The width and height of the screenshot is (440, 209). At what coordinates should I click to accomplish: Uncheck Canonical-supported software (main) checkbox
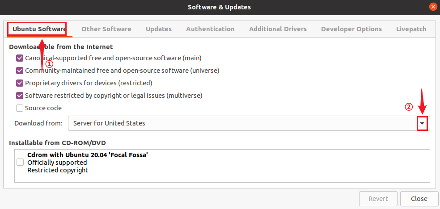pyautogui.click(x=20, y=58)
